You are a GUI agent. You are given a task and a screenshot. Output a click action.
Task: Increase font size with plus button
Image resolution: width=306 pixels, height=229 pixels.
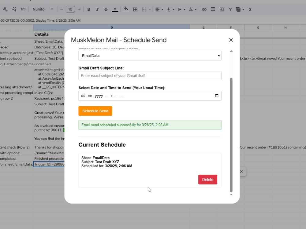[79, 9]
